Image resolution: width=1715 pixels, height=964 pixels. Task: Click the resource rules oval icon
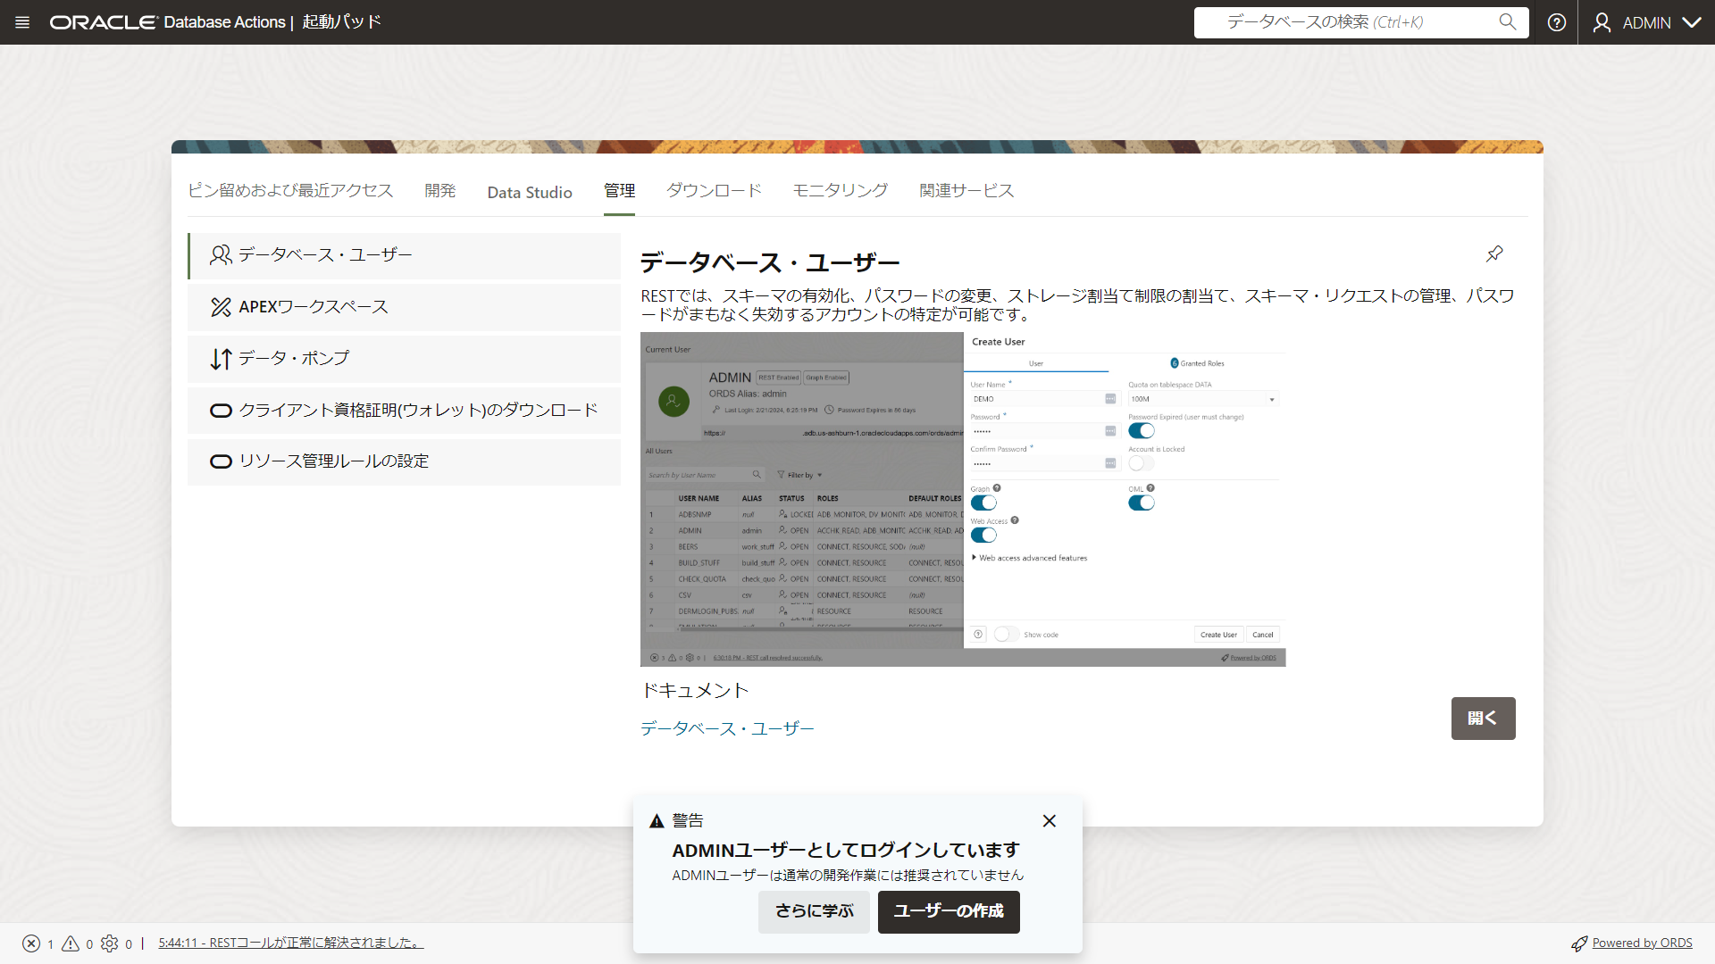point(221,461)
